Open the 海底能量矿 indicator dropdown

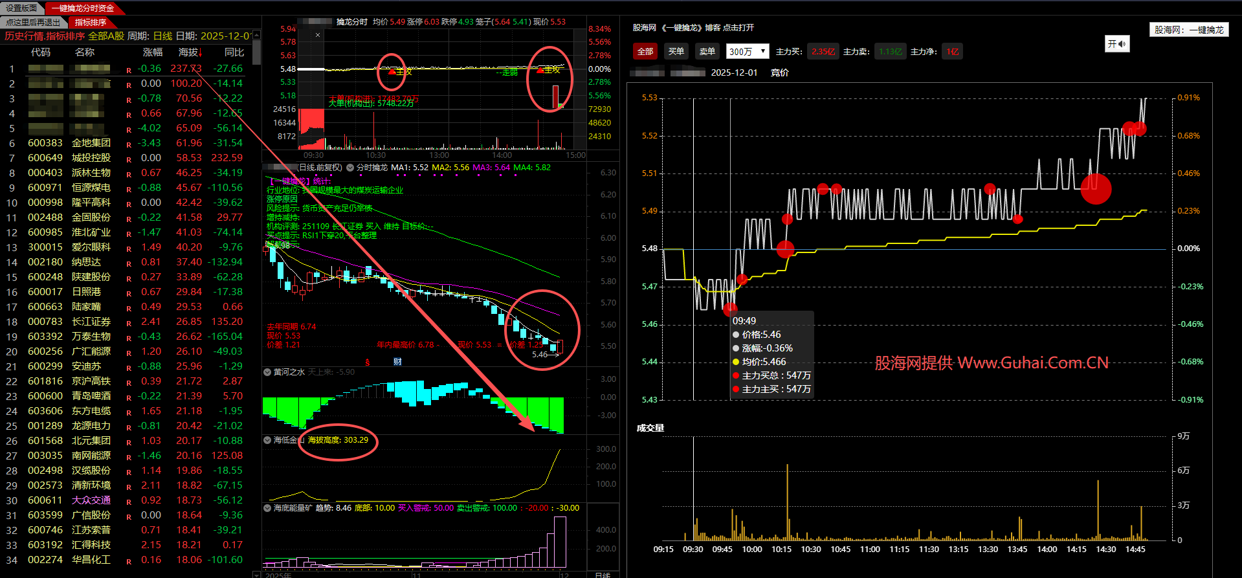pos(267,508)
